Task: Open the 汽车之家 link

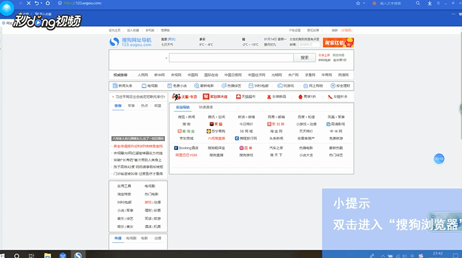Action: click(276, 148)
